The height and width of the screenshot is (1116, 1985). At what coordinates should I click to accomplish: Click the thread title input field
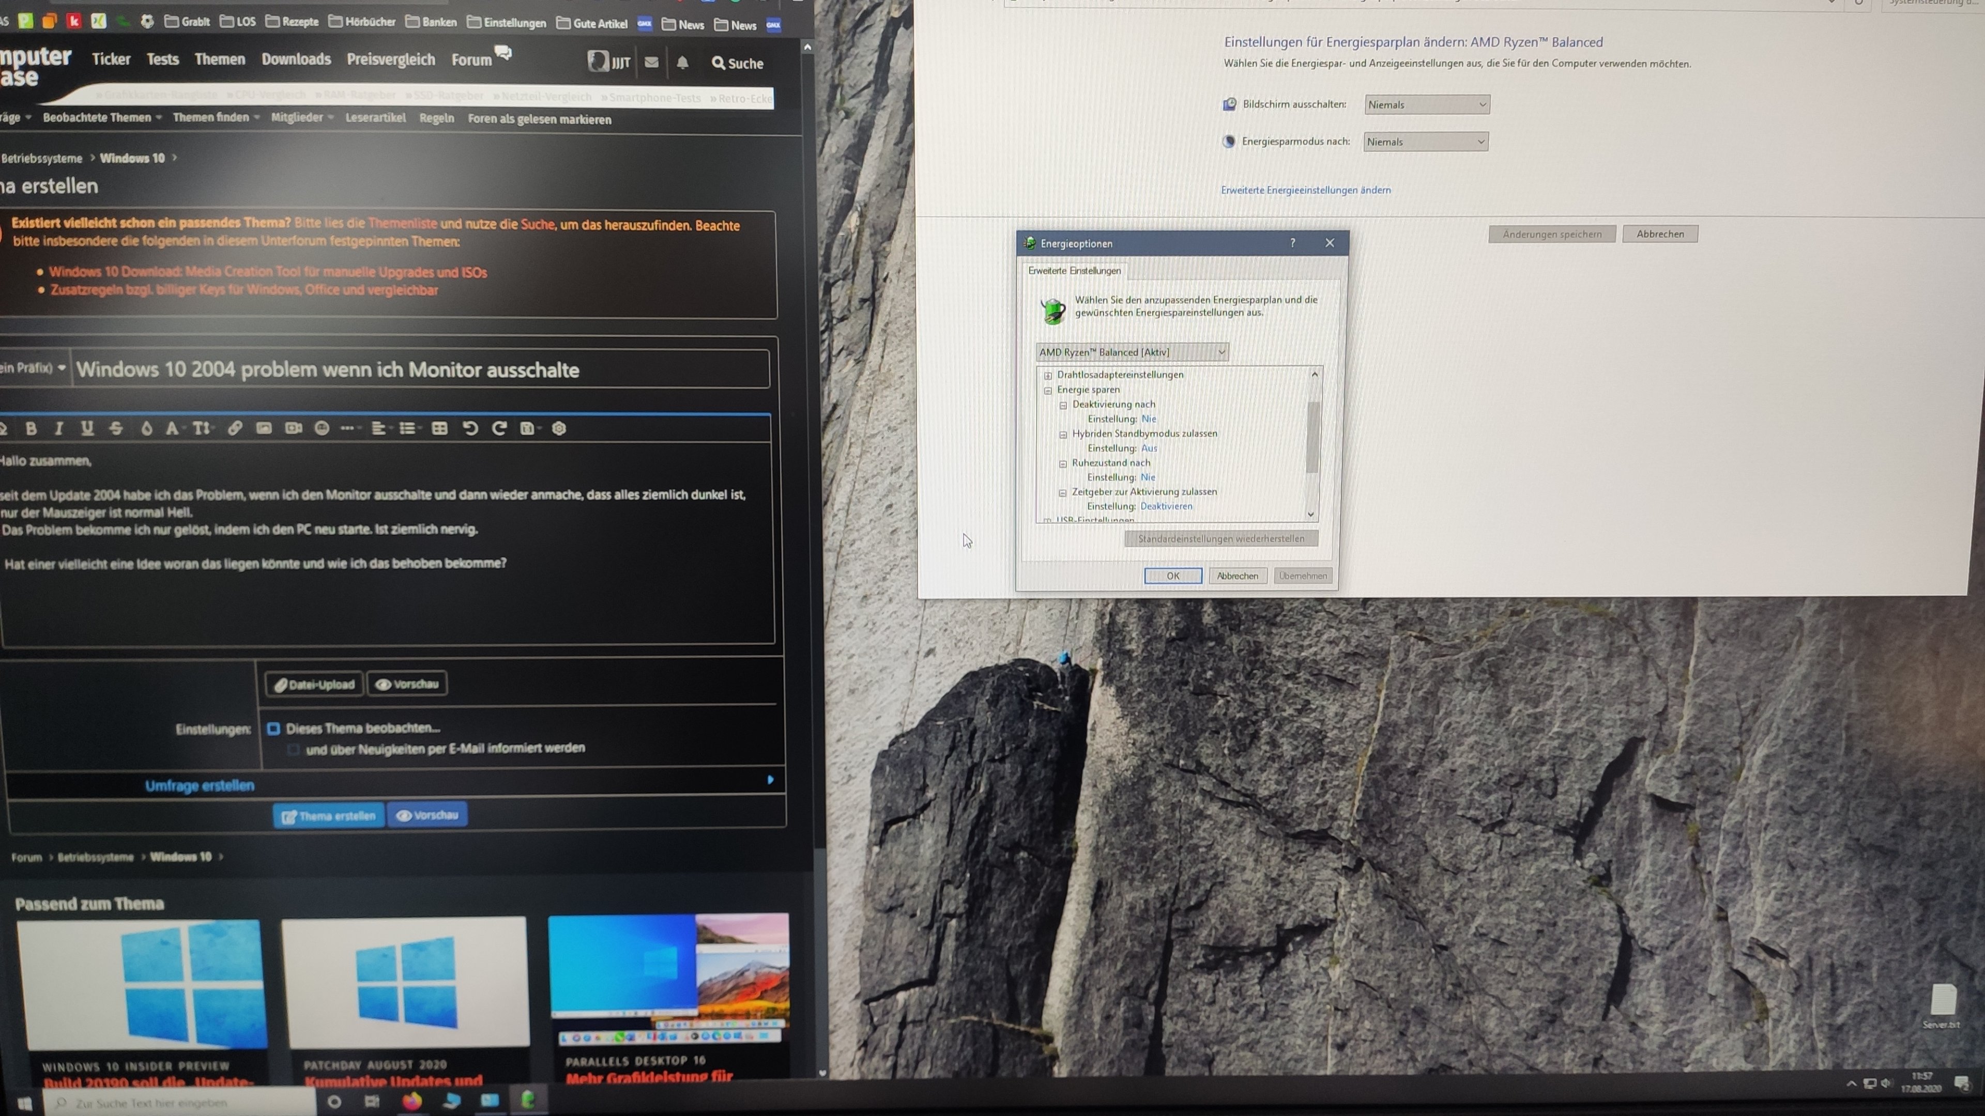[420, 370]
